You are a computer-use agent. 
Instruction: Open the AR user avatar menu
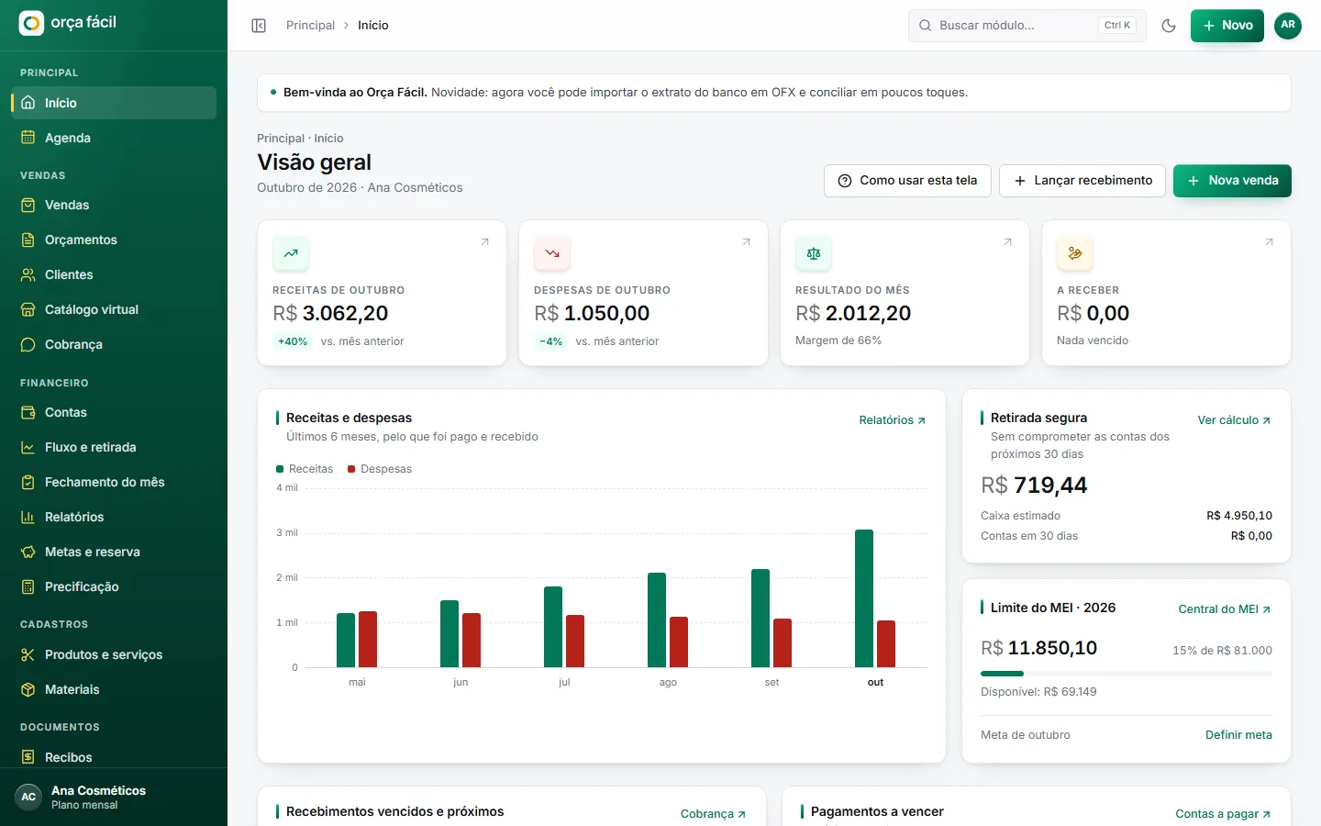(x=1288, y=26)
